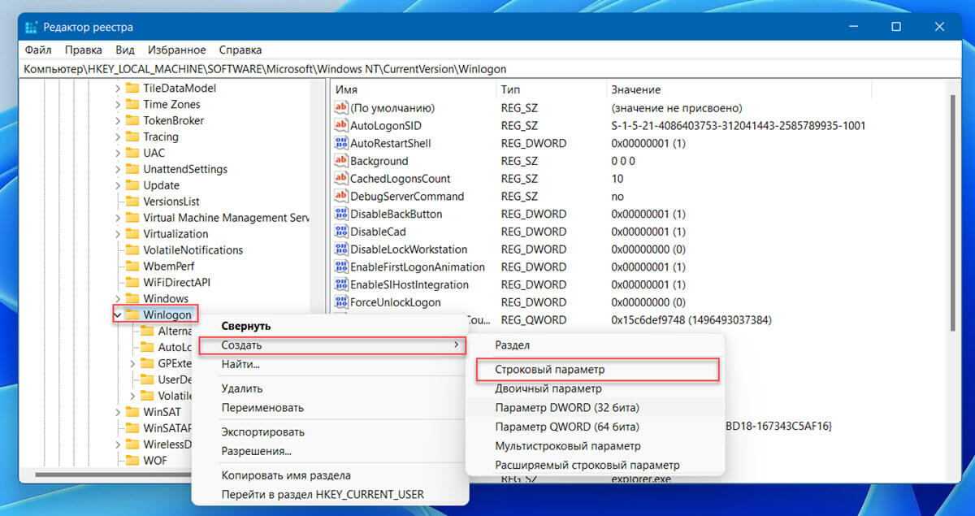Screen dimensions: 975x516
Task: Open the Справка menu
Action: click(240, 50)
